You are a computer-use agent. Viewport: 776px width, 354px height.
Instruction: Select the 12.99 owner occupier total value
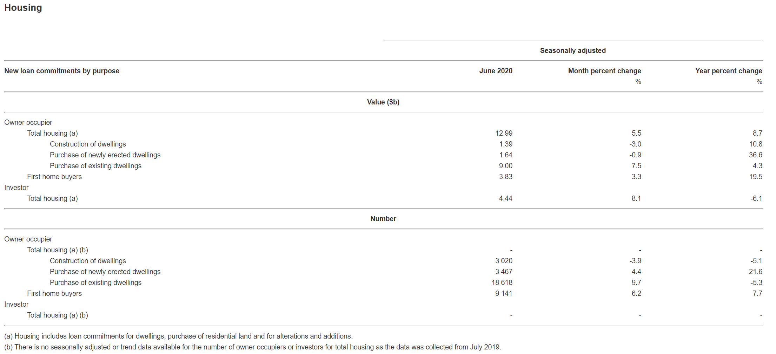(x=504, y=133)
